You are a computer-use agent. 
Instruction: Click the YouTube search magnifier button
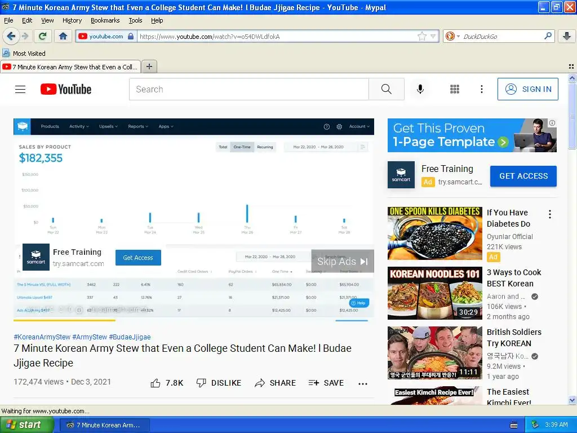pyautogui.click(x=387, y=89)
